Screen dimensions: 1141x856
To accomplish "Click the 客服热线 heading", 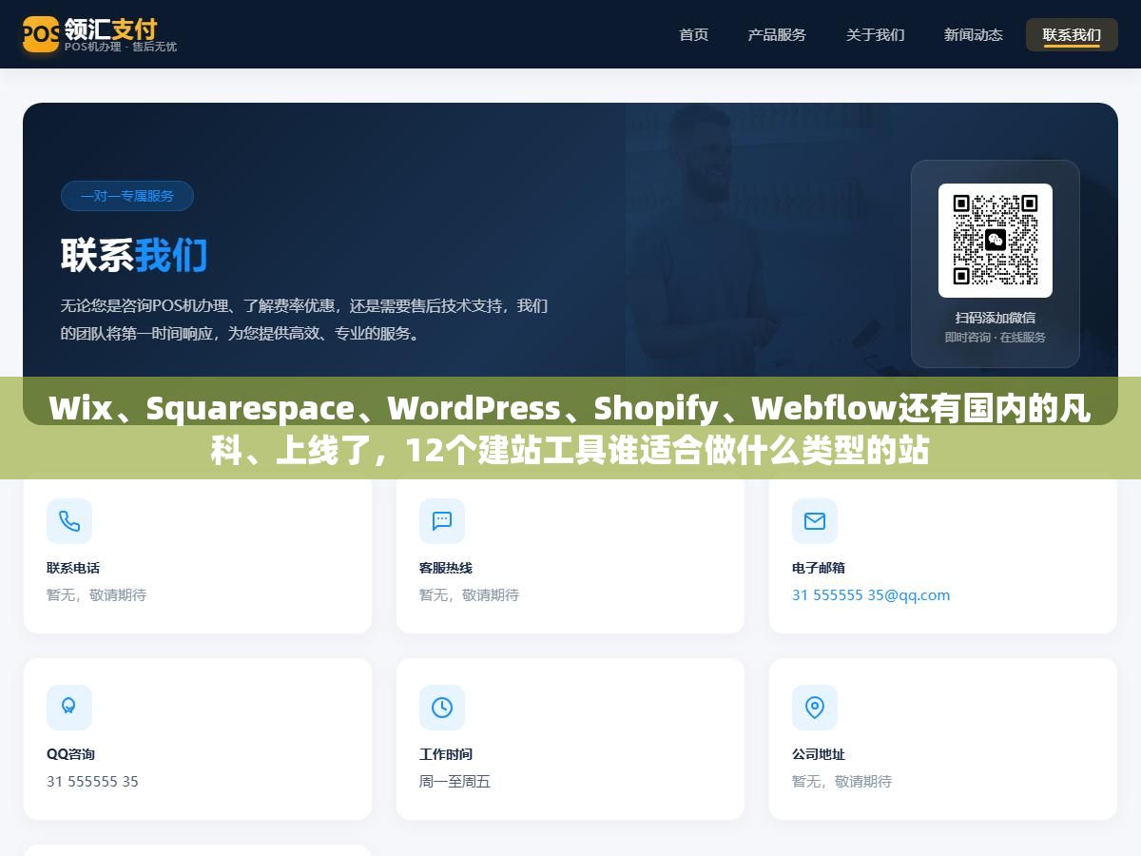I will 446,568.
